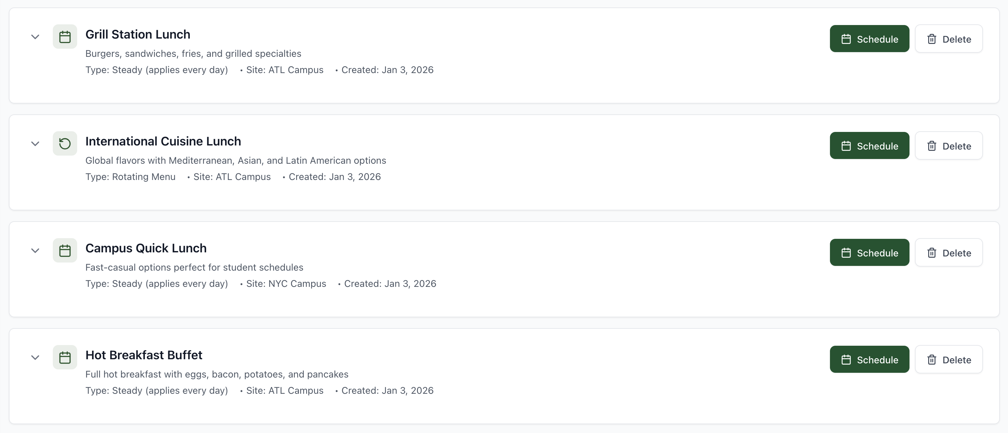Schedule the Campus Quick Lunch menu
The image size is (1008, 433).
coord(870,253)
